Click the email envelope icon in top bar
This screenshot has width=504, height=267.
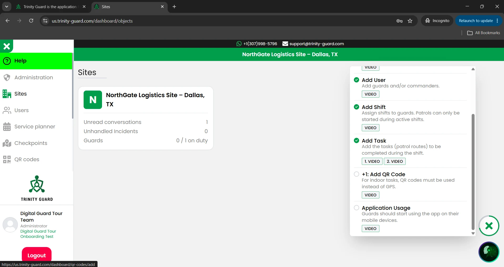tap(285, 44)
